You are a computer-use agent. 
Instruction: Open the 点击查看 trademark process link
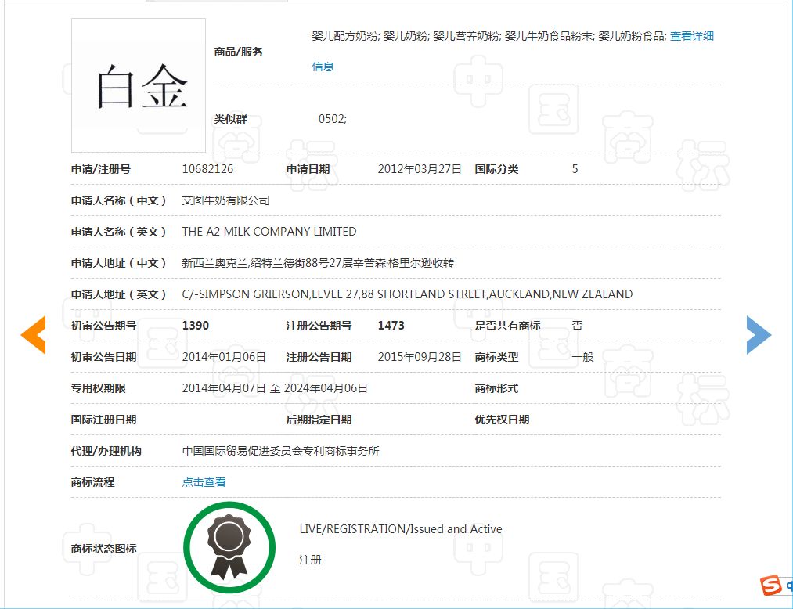204,482
